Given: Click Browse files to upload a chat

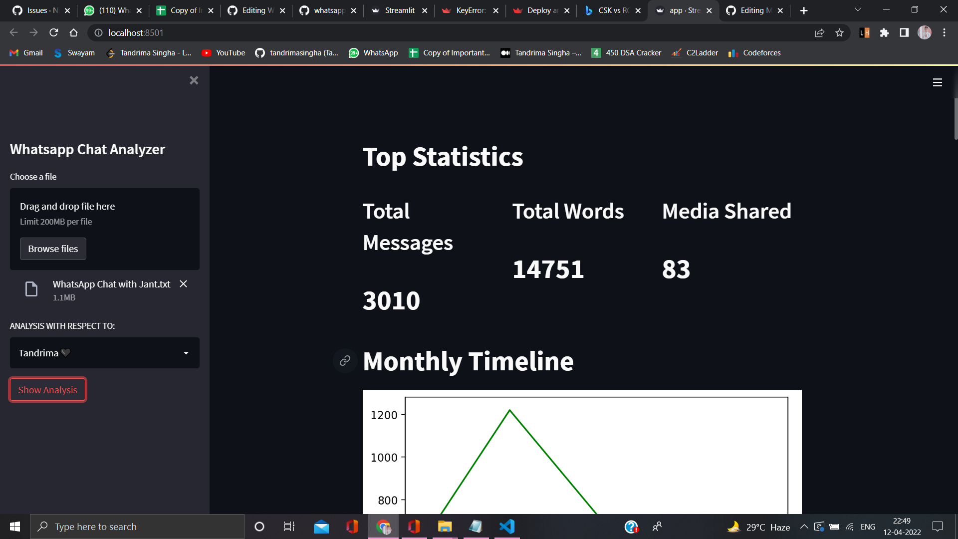Looking at the screenshot, I should coord(53,249).
